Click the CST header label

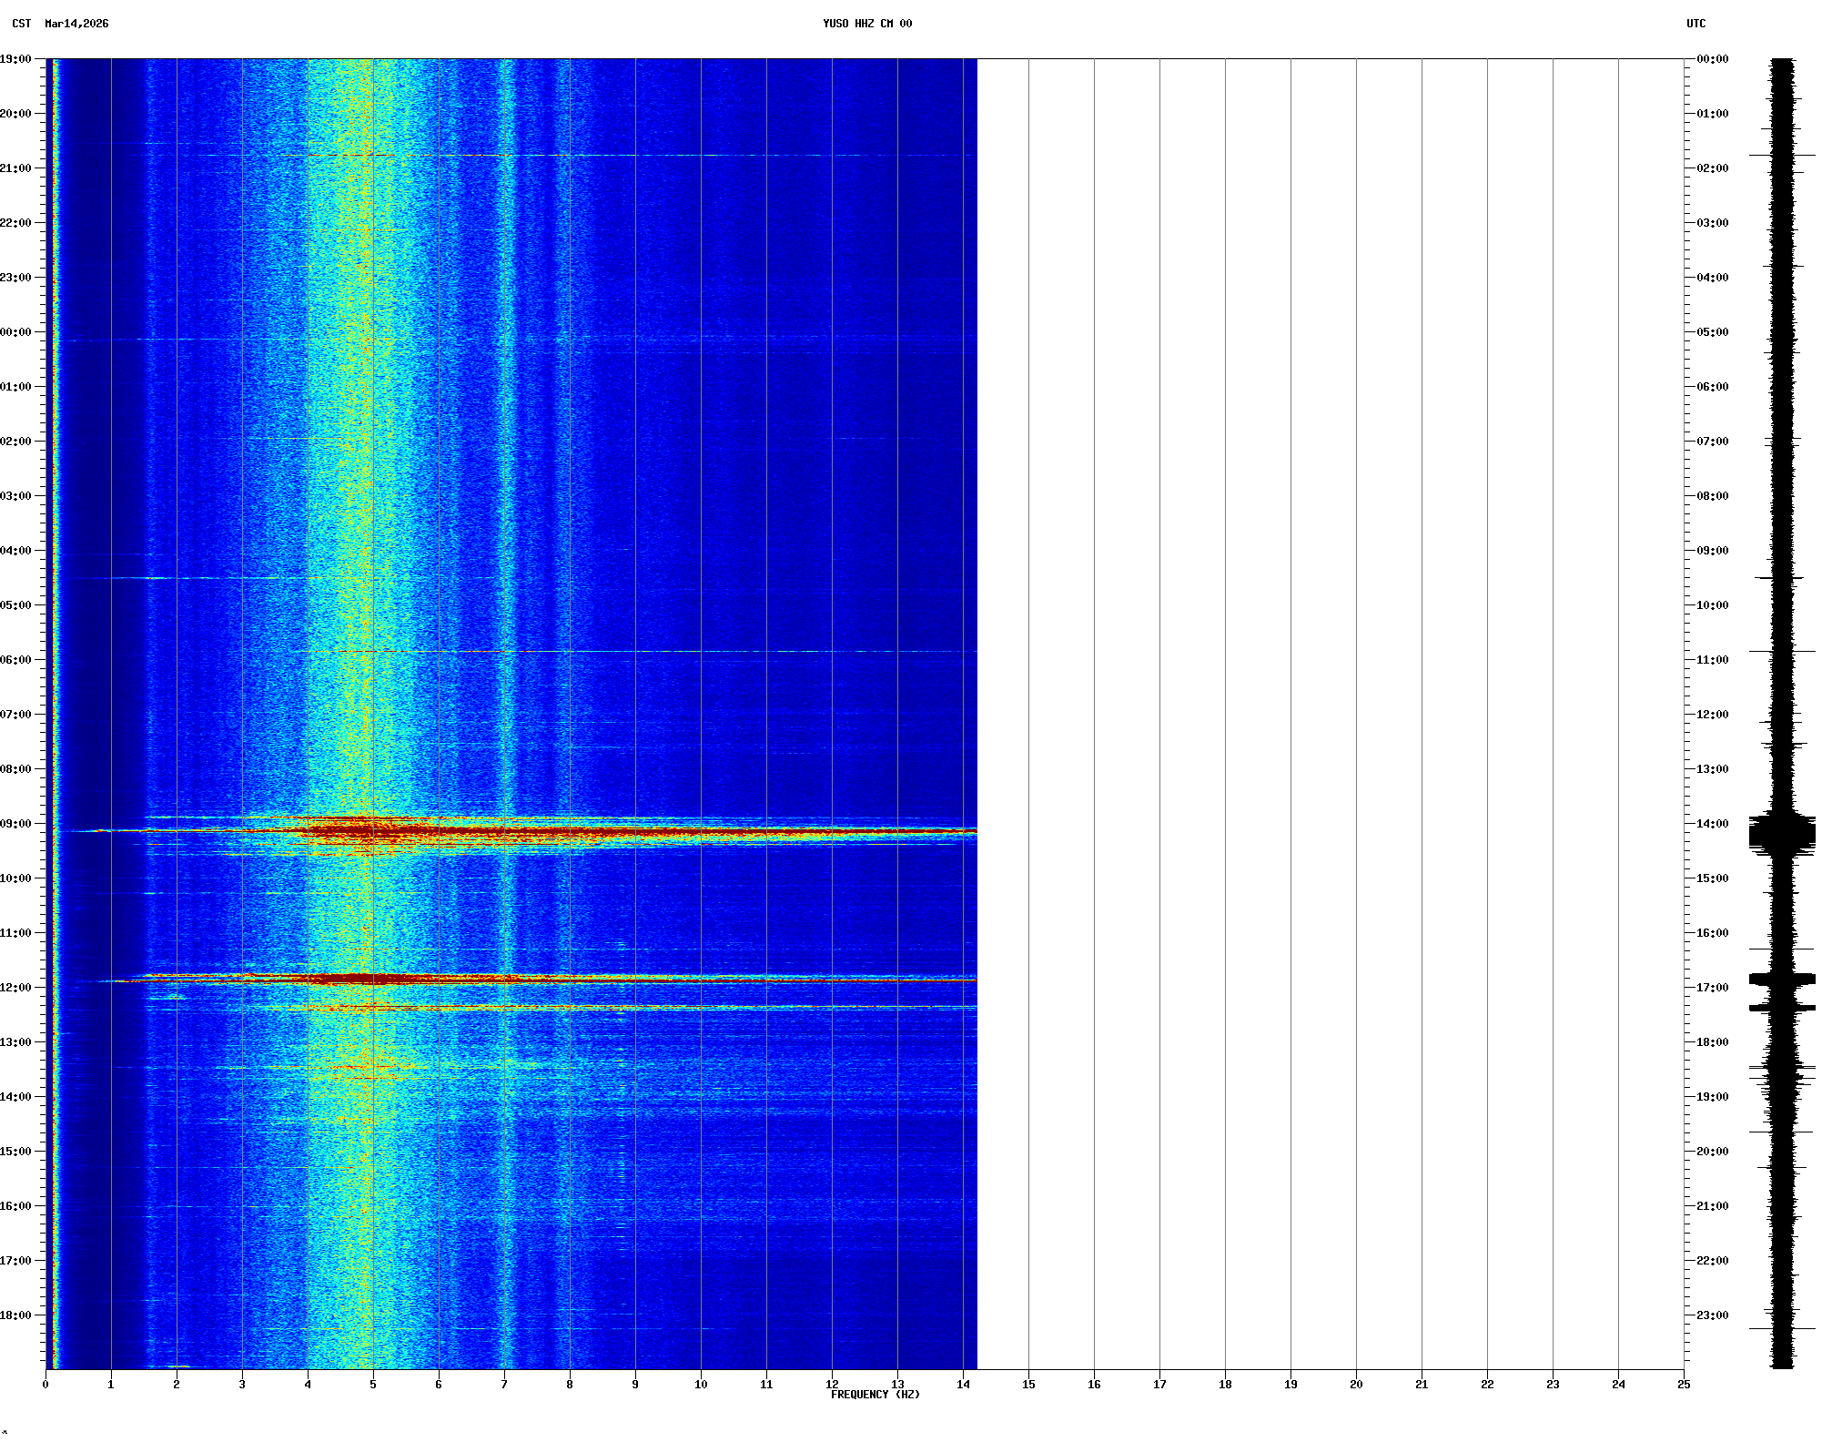(21, 24)
